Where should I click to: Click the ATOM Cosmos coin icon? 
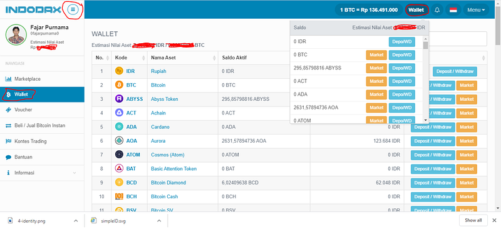pyautogui.click(x=119, y=155)
